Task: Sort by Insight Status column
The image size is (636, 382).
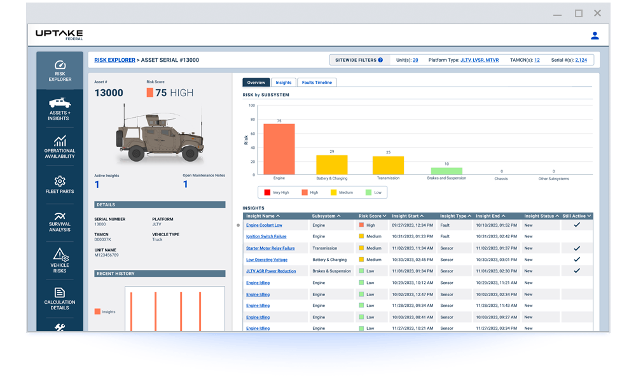Action: coord(541,216)
